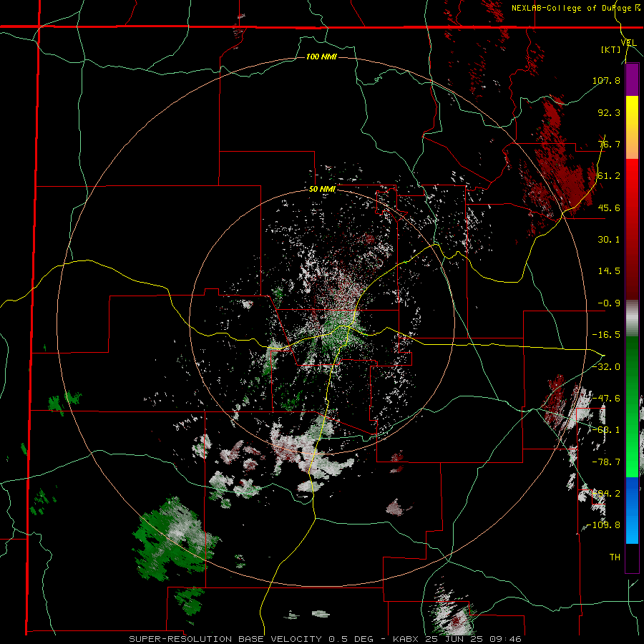The width and height of the screenshot is (644, 644).
Task: Pick the light blue segment of velocity scale
Action: (x=632, y=527)
